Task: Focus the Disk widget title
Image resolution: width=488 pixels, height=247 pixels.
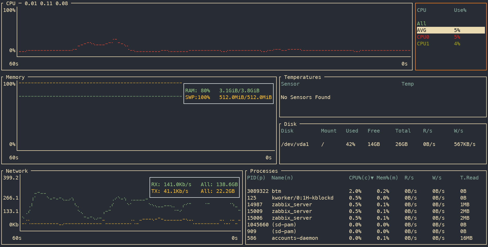Action: 290,124
